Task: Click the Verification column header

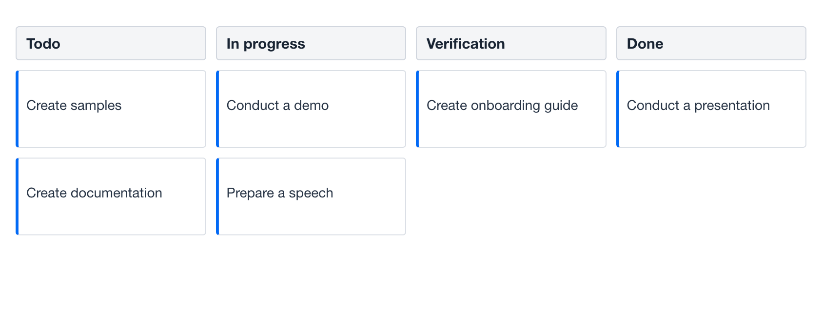Action: coord(511,43)
